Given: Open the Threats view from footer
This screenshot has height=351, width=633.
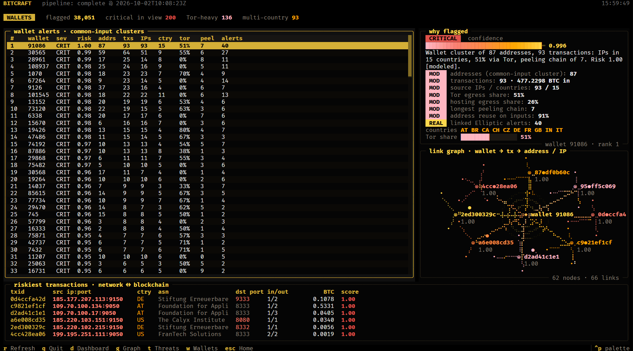Looking at the screenshot, I should (x=163, y=348).
